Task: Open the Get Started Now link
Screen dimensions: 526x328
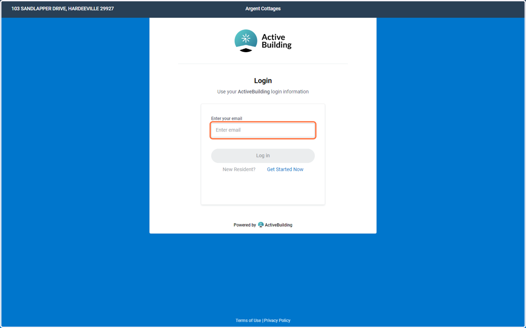Action: pyautogui.click(x=285, y=169)
